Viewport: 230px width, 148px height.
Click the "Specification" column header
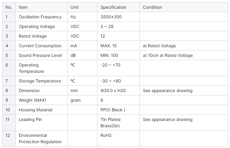click(113, 7)
